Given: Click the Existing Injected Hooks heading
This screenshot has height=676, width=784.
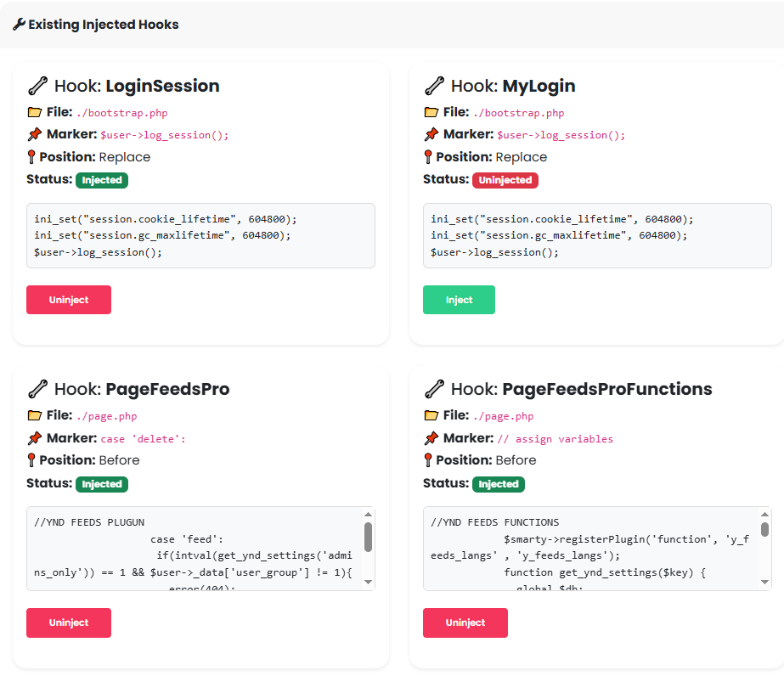Looking at the screenshot, I should (x=103, y=24).
